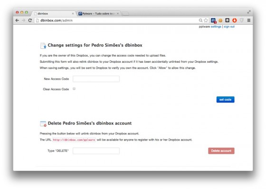The image size is (266, 189).
Task: Click the window icon beside Delete account heading
Action: [x=43, y=123]
